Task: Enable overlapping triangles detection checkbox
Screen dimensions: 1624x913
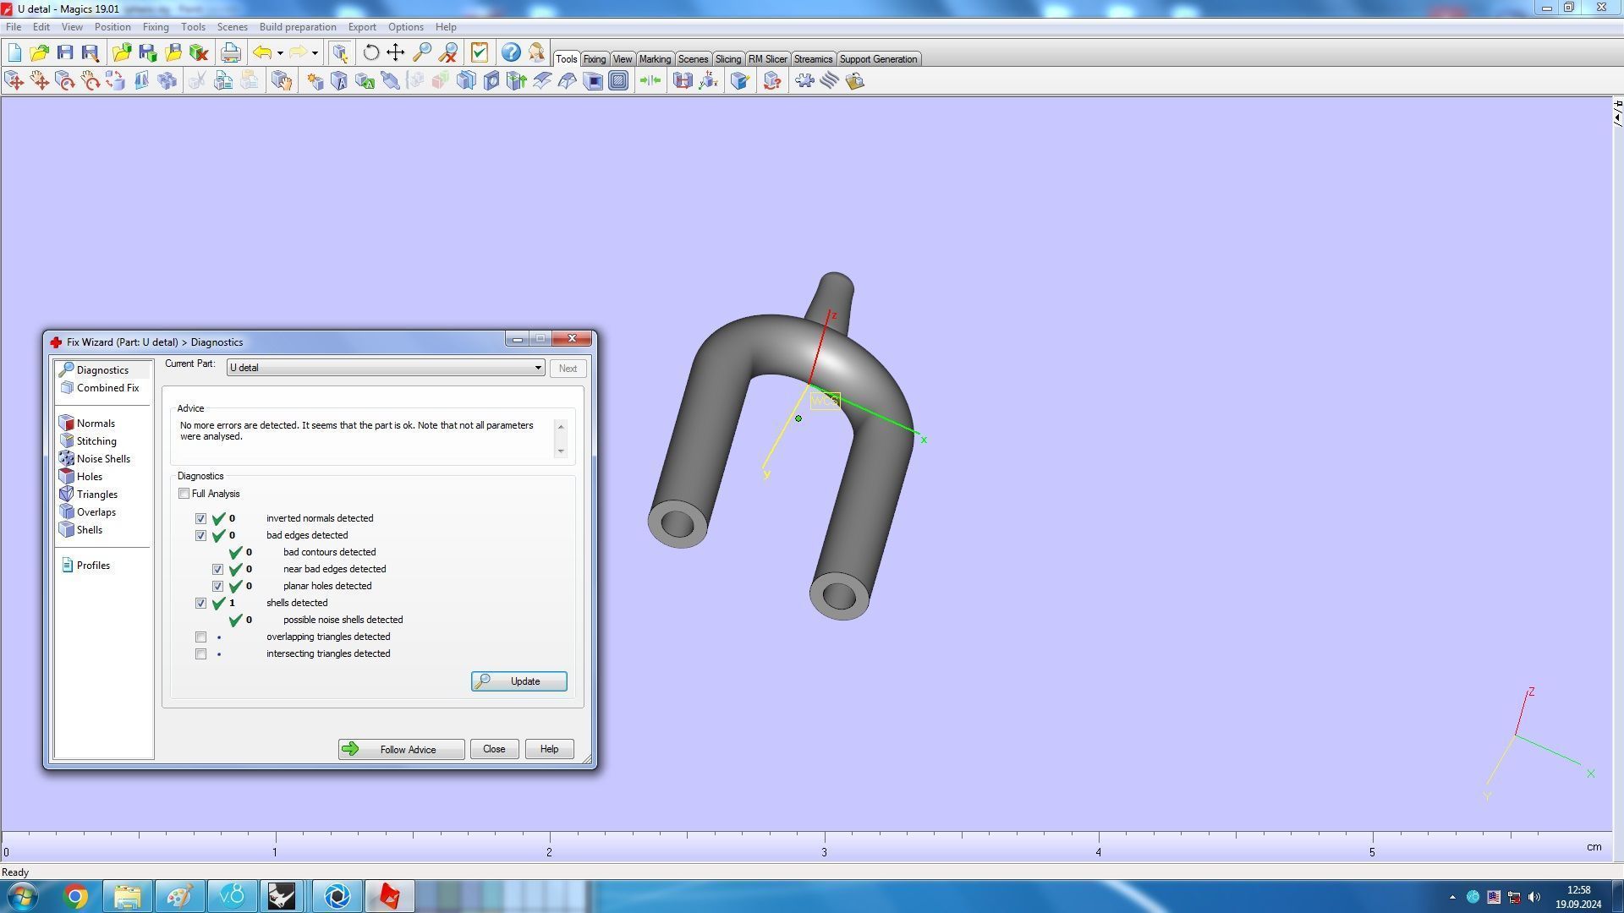Action: coord(200,637)
